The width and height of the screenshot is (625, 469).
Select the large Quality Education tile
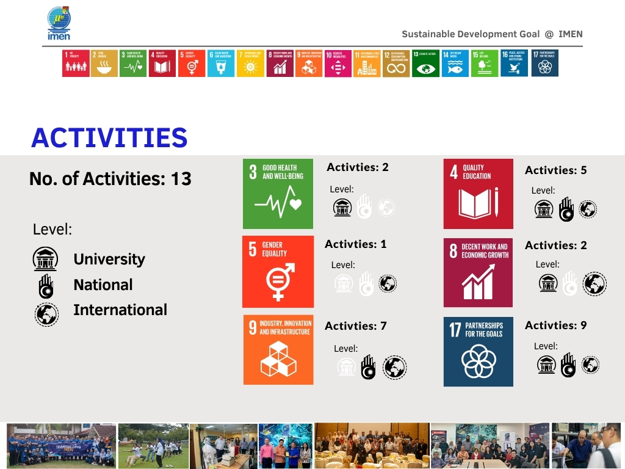[x=478, y=194]
